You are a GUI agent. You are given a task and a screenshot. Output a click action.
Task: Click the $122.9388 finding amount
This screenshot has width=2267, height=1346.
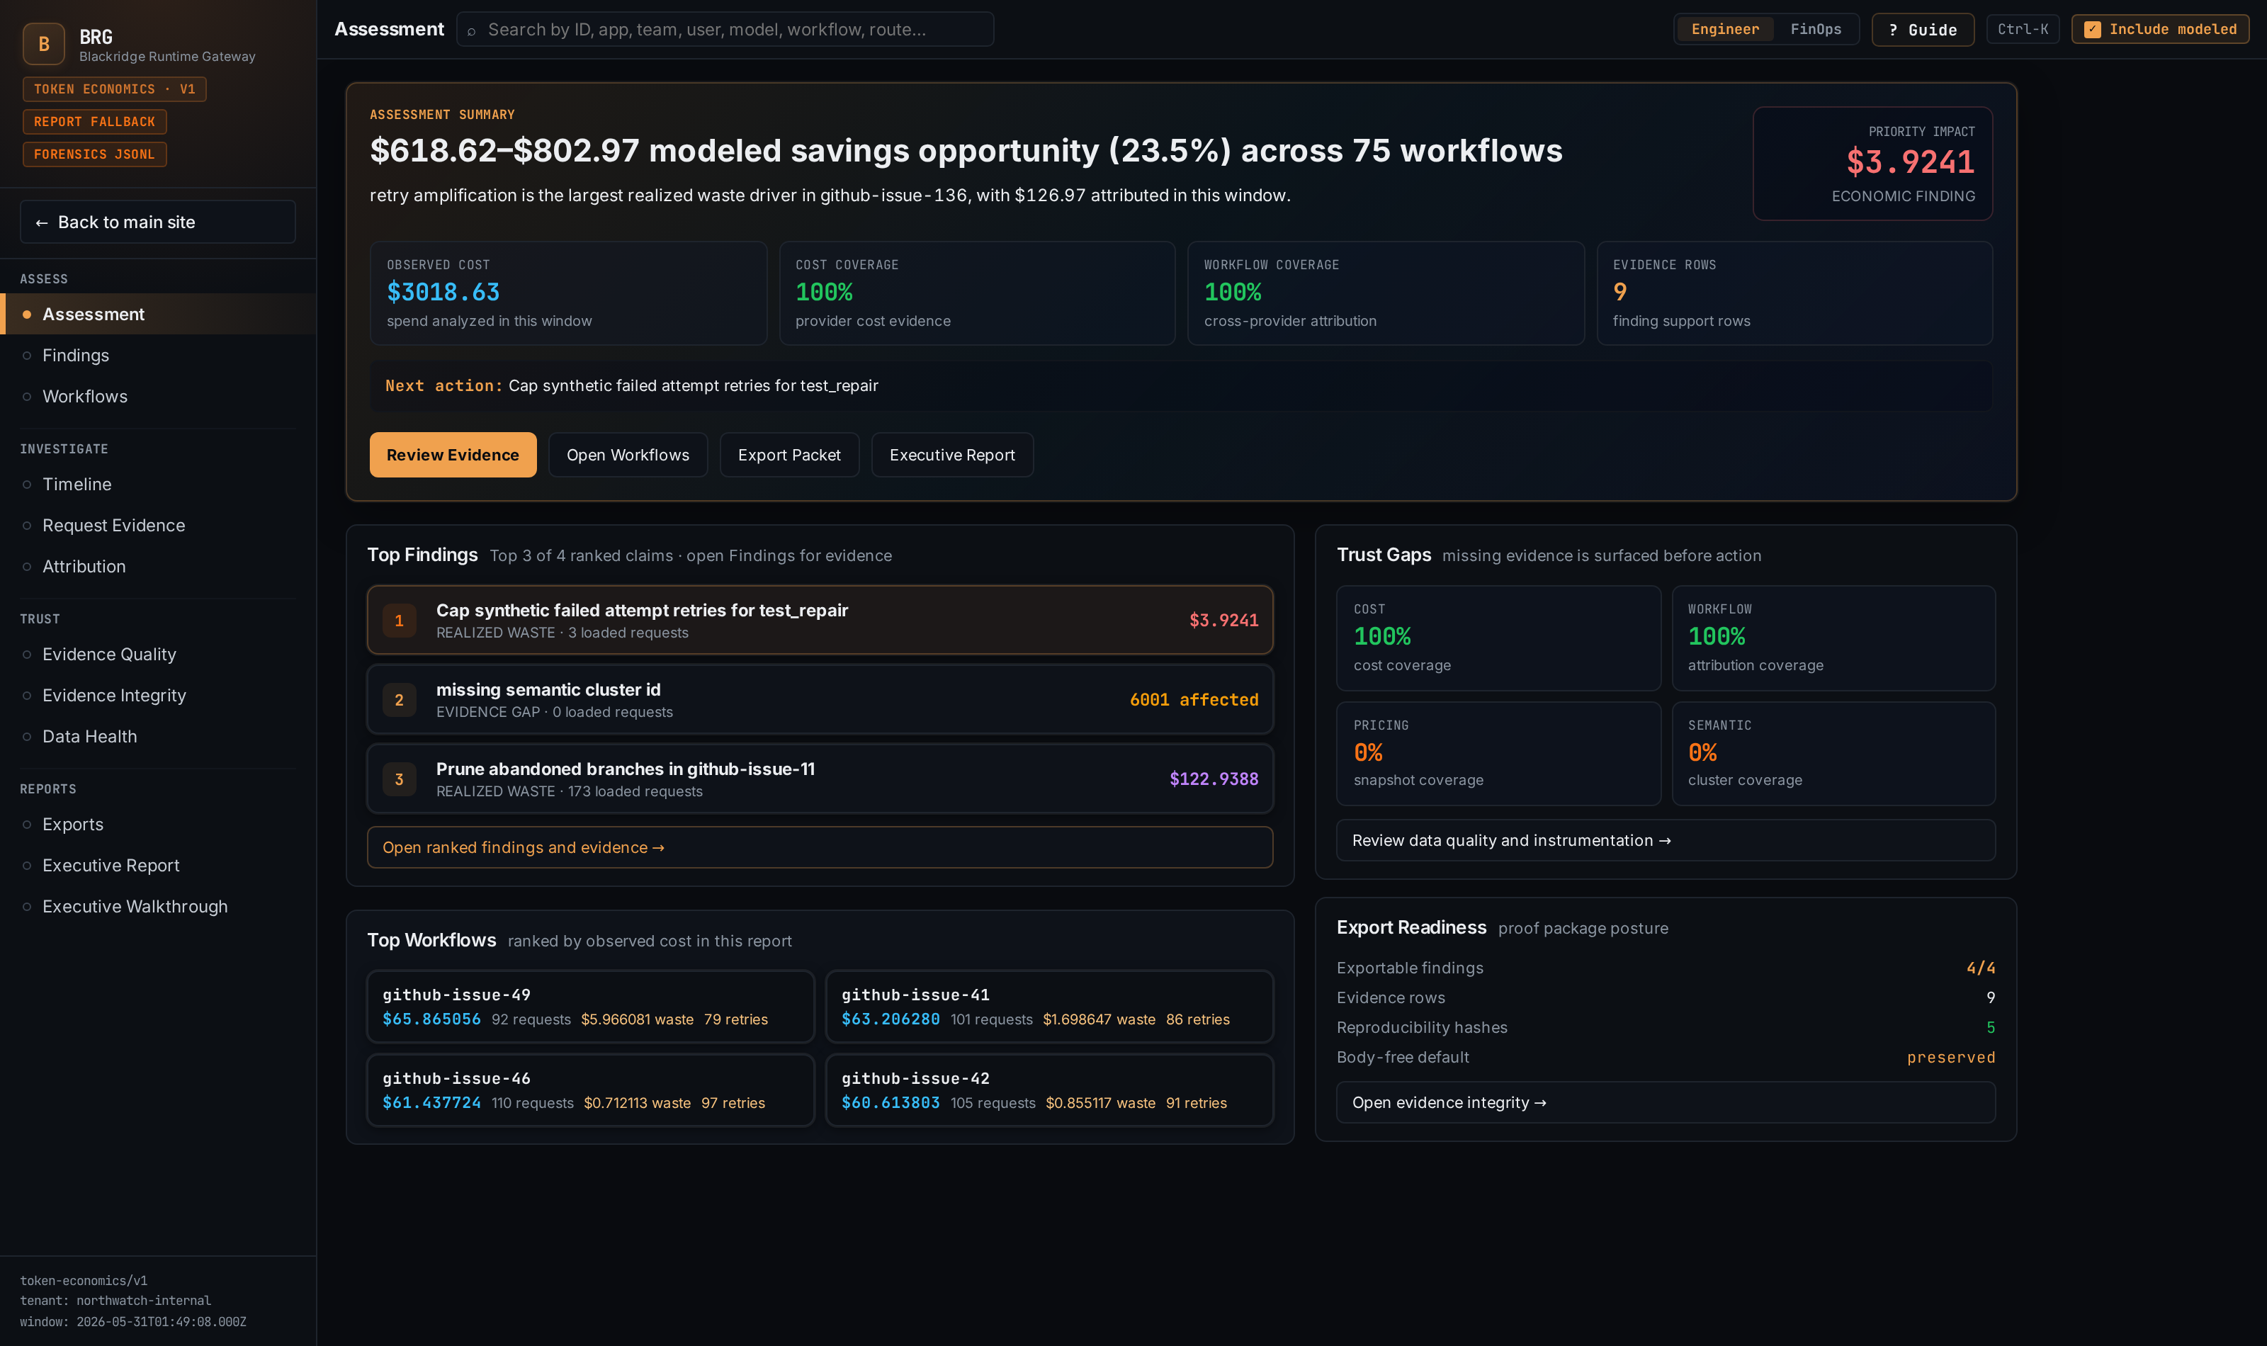click(x=1214, y=779)
